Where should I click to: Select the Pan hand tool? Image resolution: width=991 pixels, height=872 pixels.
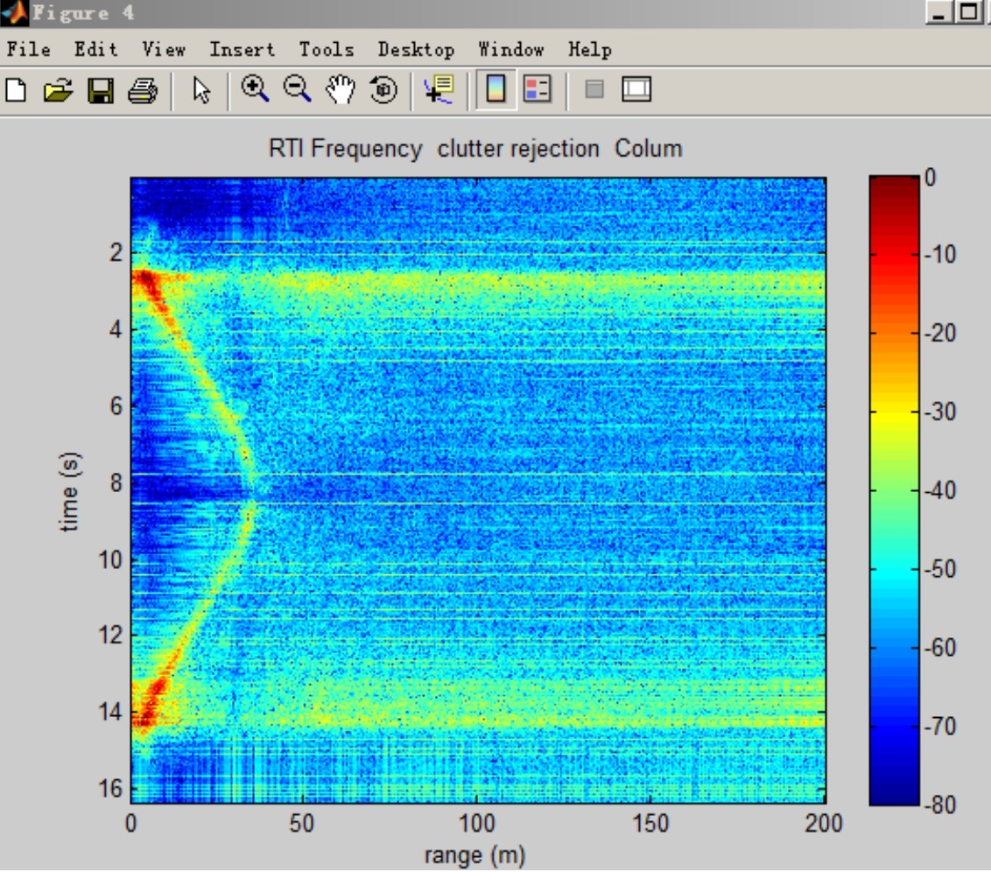[340, 89]
